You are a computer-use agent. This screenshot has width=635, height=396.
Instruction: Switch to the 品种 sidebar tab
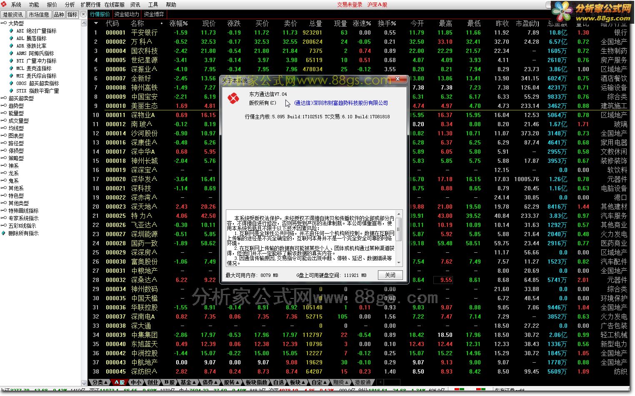pyautogui.click(x=59, y=15)
